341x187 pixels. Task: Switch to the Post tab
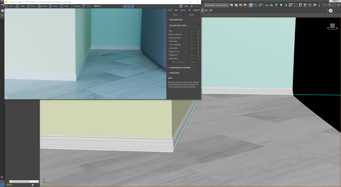pyautogui.click(x=170, y=10)
